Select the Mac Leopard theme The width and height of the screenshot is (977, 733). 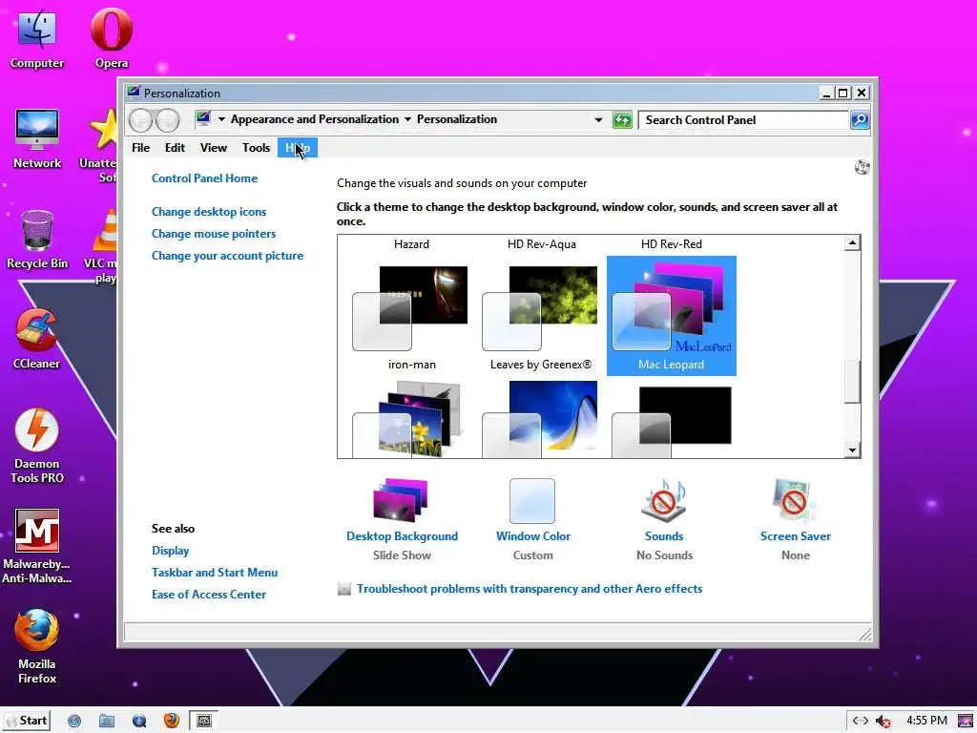(671, 316)
